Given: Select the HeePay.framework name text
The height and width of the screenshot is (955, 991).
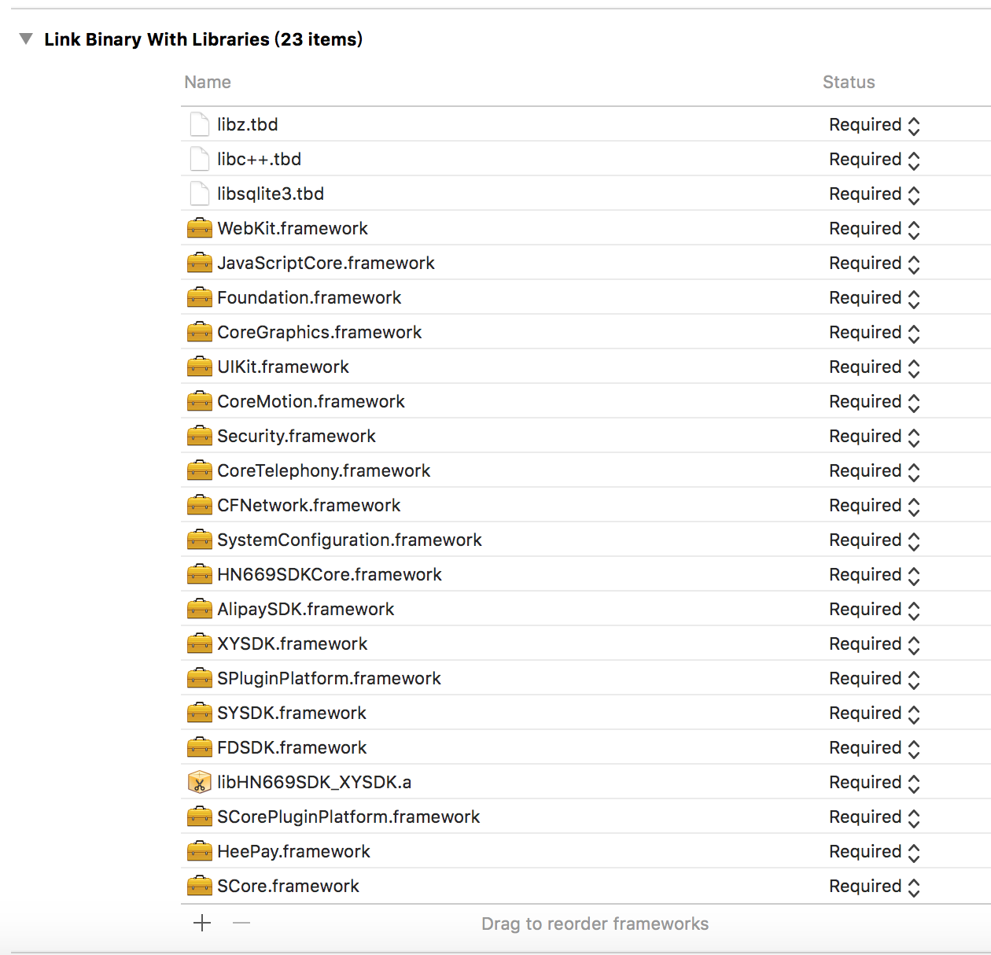Looking at the screenshot, I should coord(293,851).
